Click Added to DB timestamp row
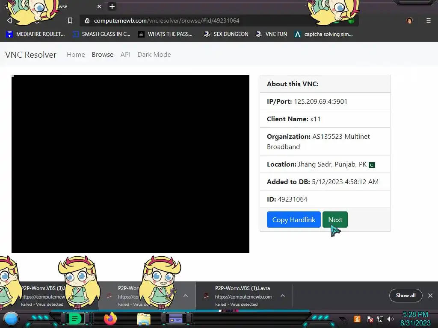 [x=325, y=182]
